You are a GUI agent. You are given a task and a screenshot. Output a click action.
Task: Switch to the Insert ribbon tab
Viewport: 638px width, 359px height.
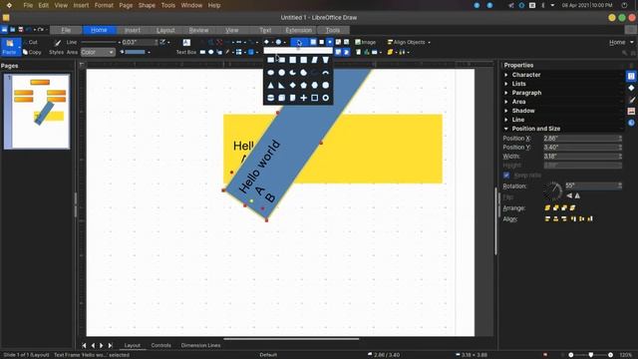133,30
